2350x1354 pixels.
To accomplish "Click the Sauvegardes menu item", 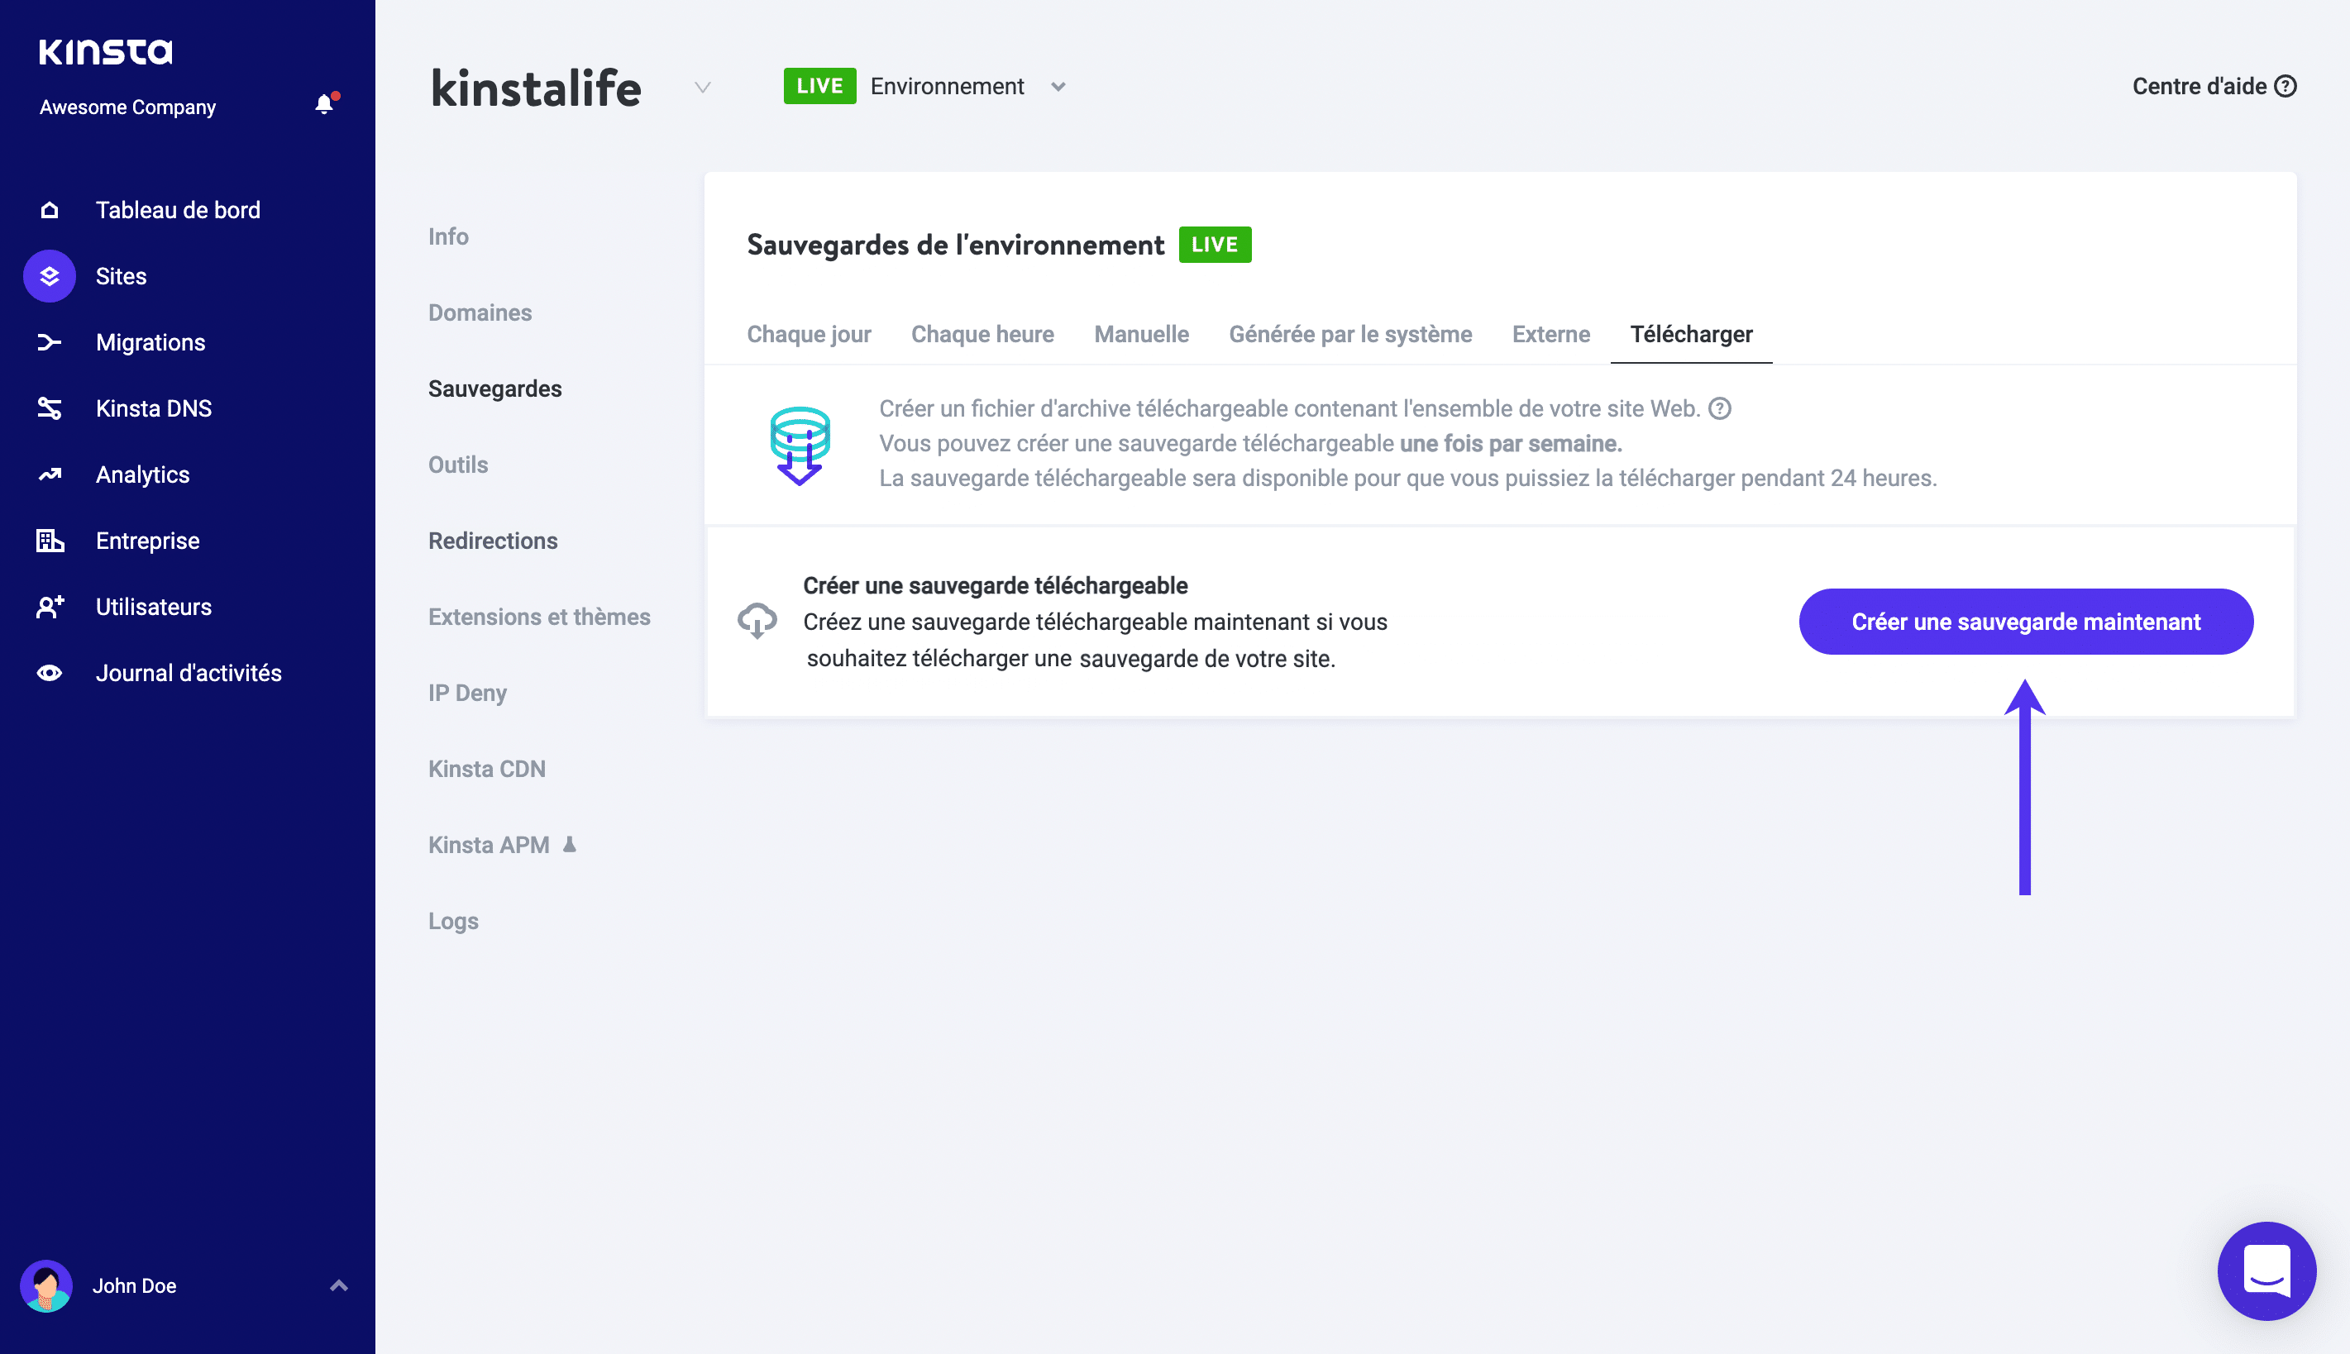I will pos(494,388).
